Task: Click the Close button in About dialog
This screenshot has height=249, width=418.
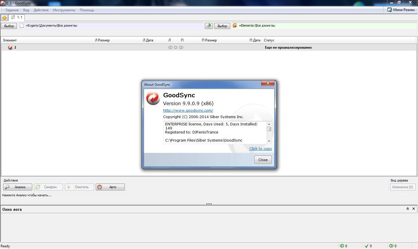Action: tap(263, 160)
